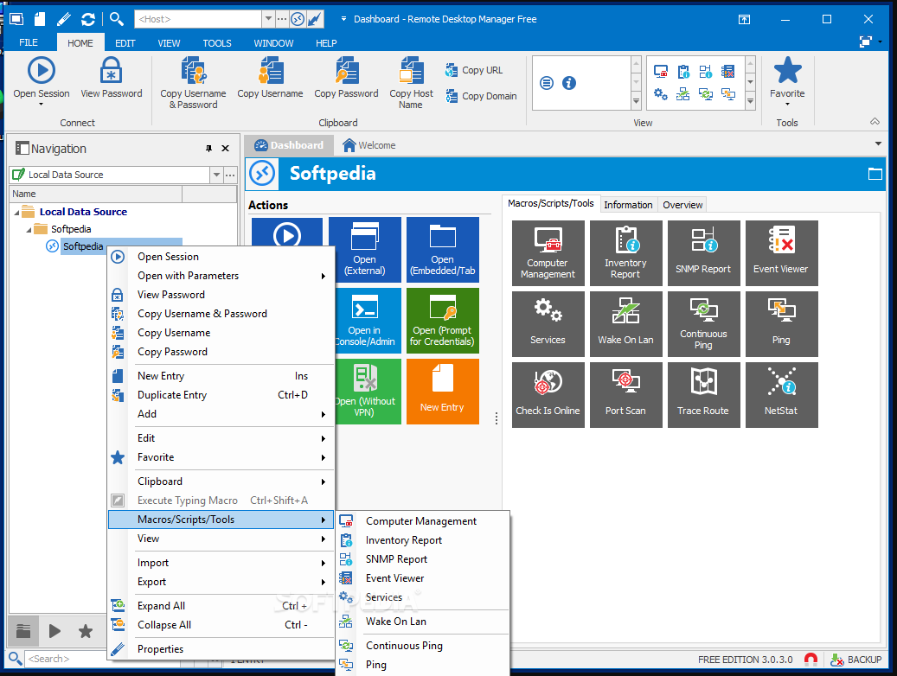Click the Check Is Online icon

(548, 395)
